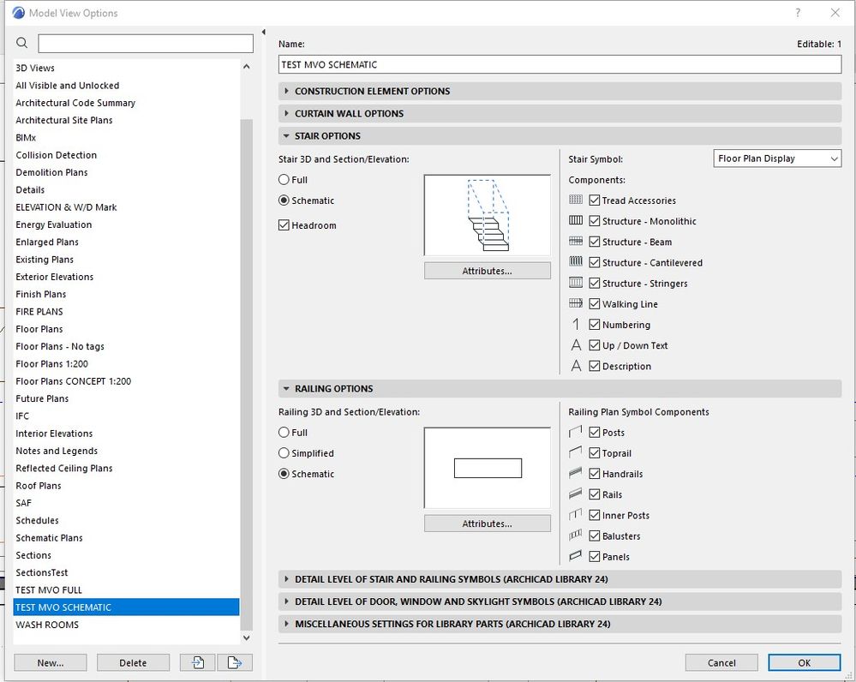This screenshot has height=682, width=856.
Task: Open railing Attributes... button
Action: pos(488,523)
